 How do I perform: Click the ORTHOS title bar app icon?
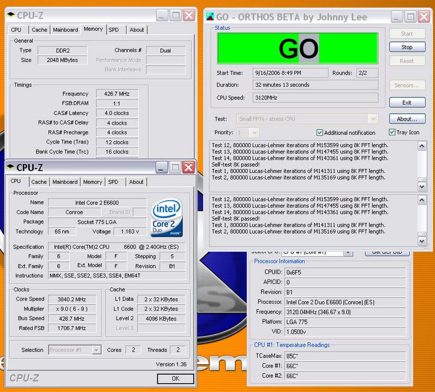210,17
